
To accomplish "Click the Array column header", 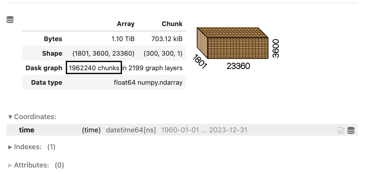I will (x=126, y=24).
